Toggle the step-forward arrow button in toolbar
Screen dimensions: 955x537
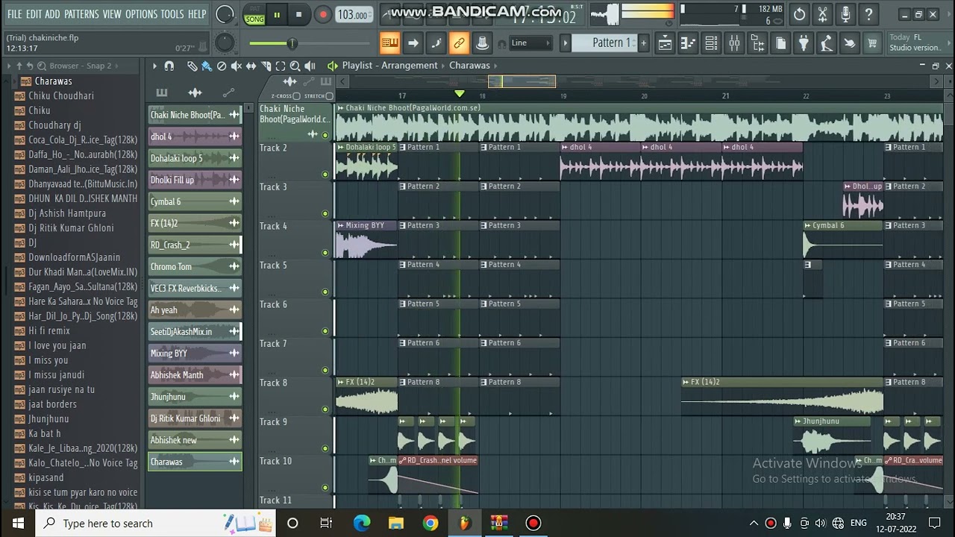[x=413, y=43]
